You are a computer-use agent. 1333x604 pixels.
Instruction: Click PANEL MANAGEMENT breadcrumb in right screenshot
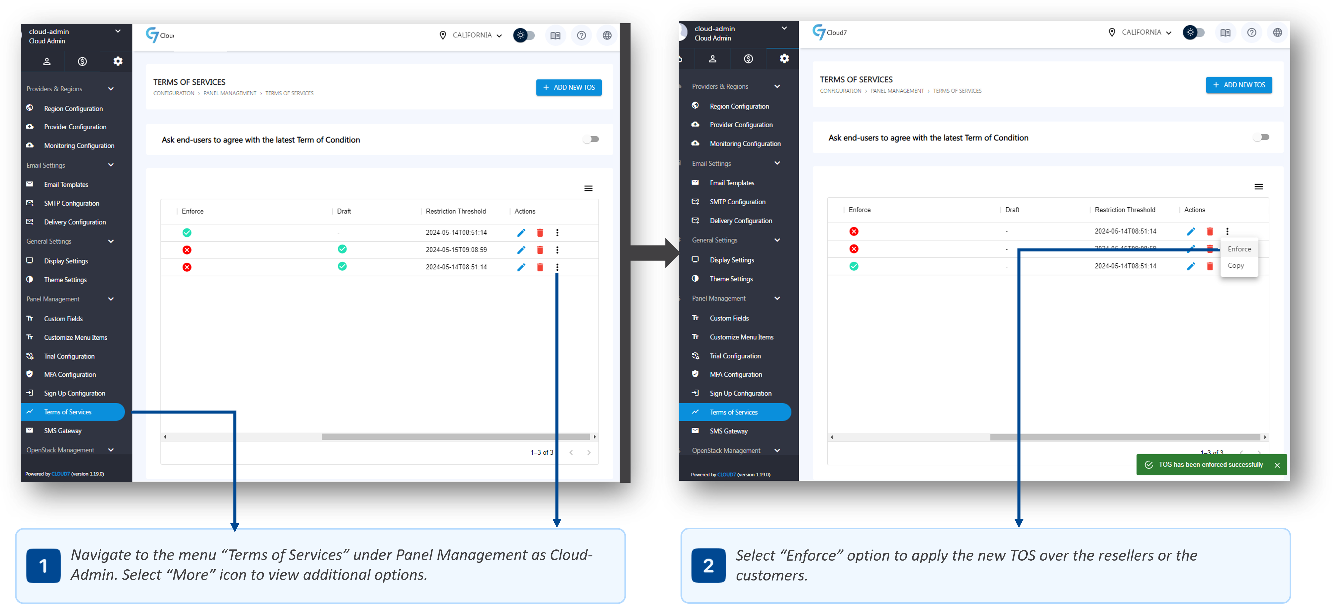click(x=897, y=91)
